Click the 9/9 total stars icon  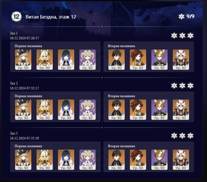[x=181, y=16]
